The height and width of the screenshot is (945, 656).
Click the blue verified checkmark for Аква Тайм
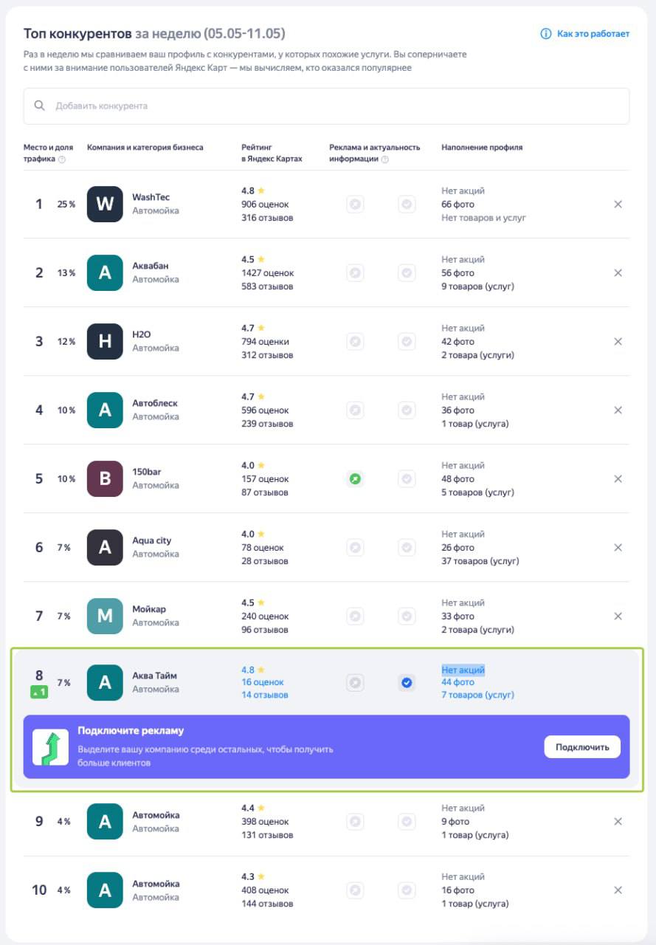tap(407, 683)
